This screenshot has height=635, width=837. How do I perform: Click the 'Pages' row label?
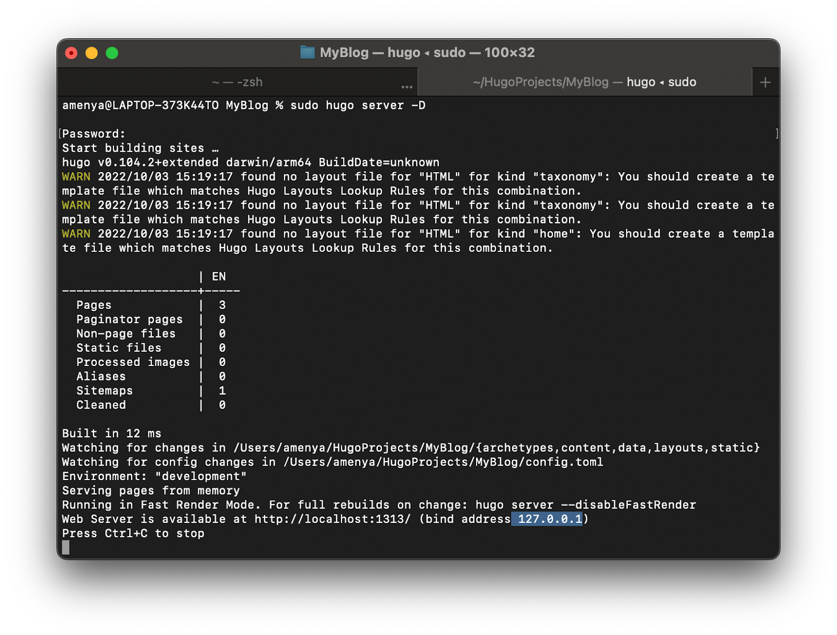click(x=94, y=305)
